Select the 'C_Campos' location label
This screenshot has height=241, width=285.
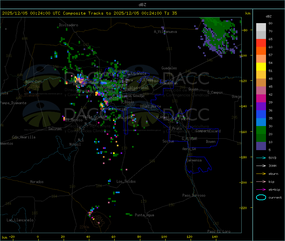(x=215, y=92)
